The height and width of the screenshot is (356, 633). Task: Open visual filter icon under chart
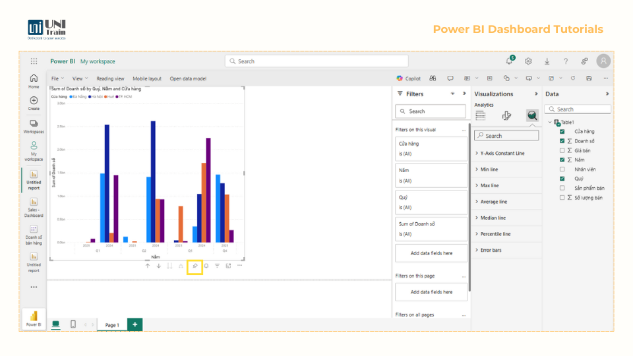coord(217,266)
